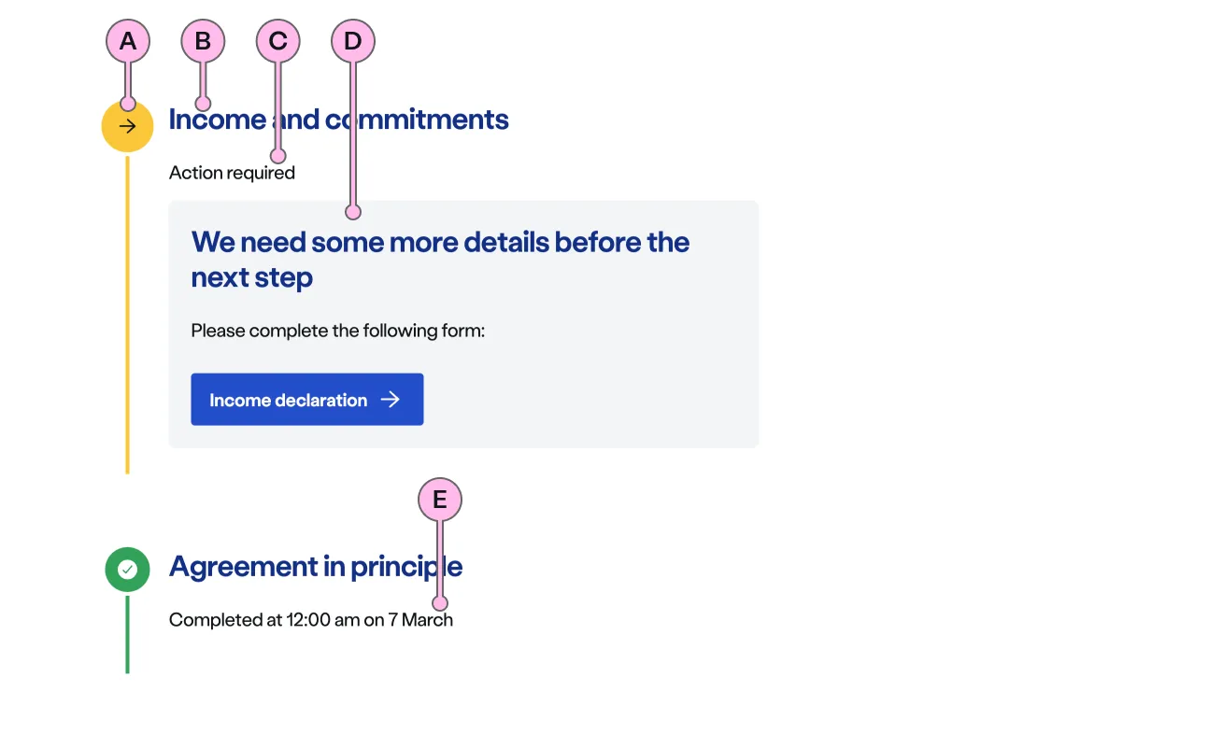The image size is (1208, 748).
Task: Click the green checkmark completed icon
Action: (127, 570)
